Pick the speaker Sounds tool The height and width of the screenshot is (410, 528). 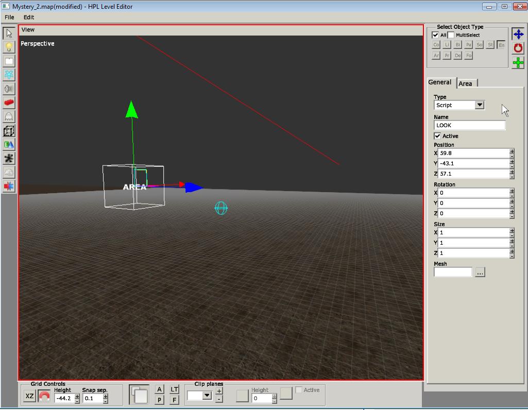pos(9,89)
